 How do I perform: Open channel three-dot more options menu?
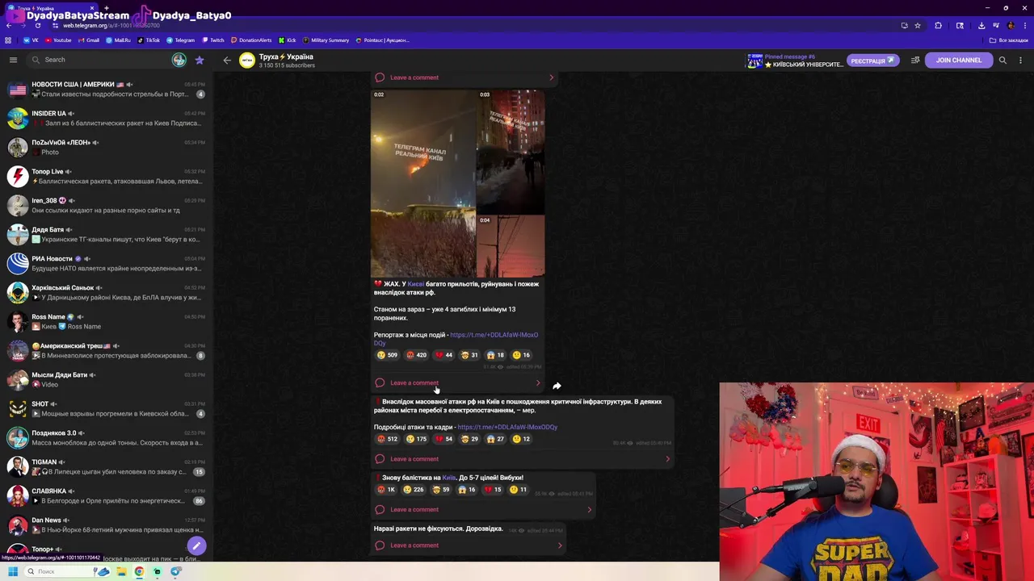pyautogui.click(x=1020, y=60)
